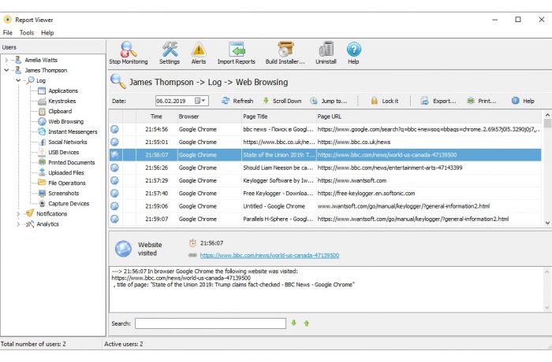The height and width of the screenshot is (362, 552).
Task: Click Help in the log toolbar
Action: tap(523, 101)
